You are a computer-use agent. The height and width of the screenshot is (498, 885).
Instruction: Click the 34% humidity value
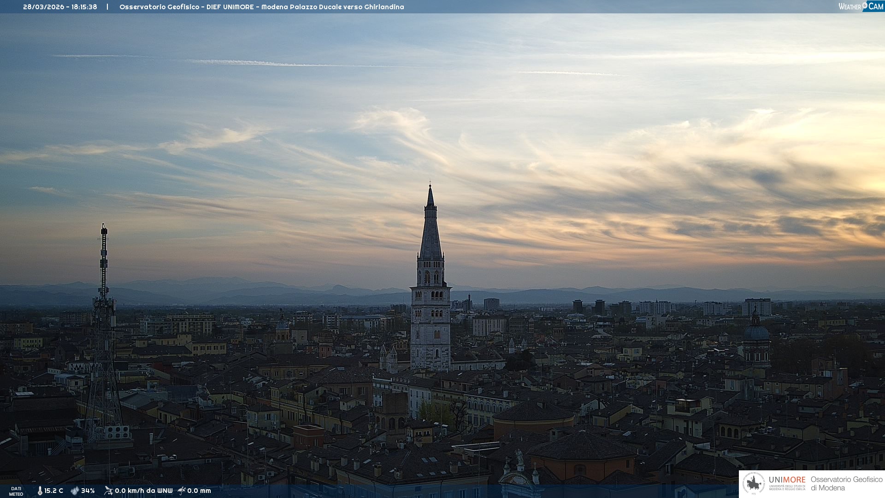[x=88, y=491]
